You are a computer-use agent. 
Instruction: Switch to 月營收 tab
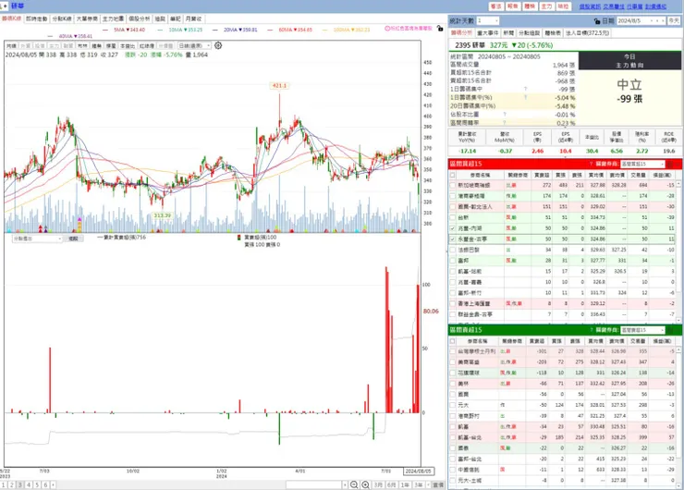(x=194, y=18)
